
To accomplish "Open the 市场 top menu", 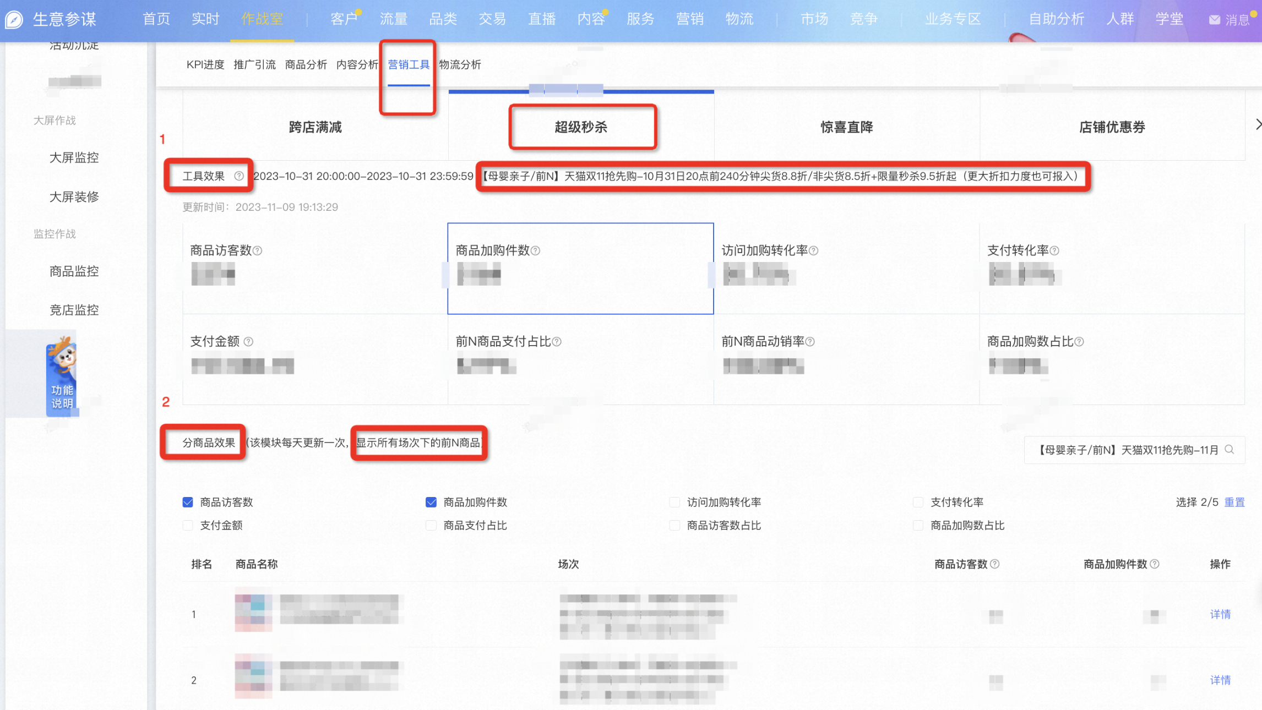I will [x=814, y=19].
